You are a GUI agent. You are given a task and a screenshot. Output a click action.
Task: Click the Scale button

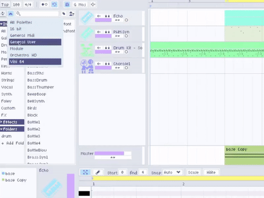click(193, 172)
